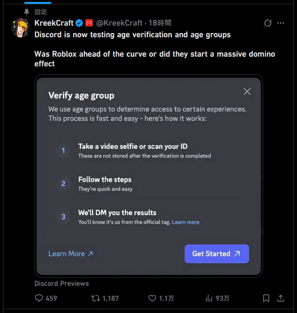
Task: Open the post timestamp link
Action: pos(160,23)
